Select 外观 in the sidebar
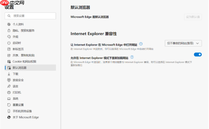 (x=30, y=37)
